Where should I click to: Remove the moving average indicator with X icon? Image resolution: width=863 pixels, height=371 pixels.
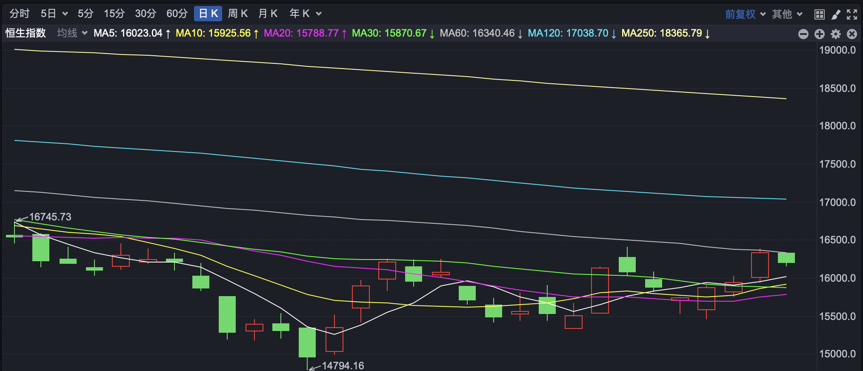852,34
